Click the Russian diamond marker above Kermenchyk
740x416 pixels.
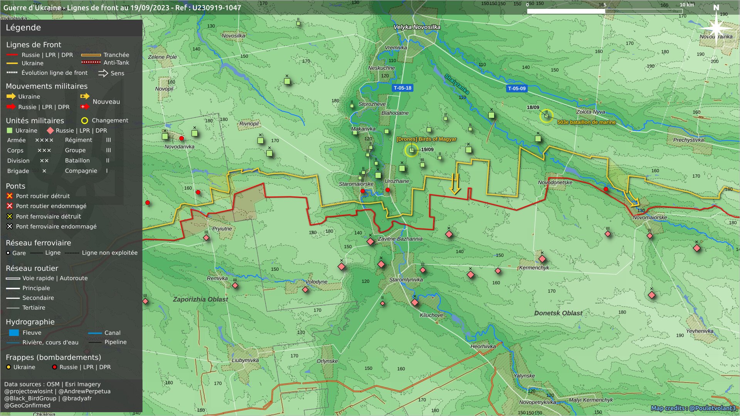coord(542,259)
